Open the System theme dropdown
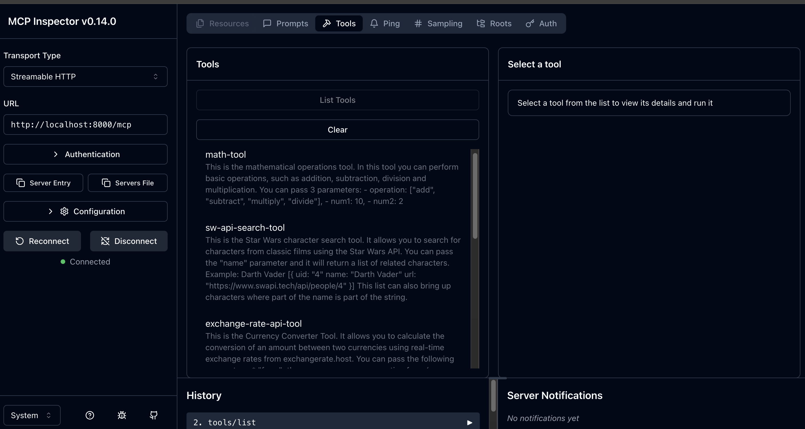The width and height of the screenshot is (805, 429). [x=31, y=415]
